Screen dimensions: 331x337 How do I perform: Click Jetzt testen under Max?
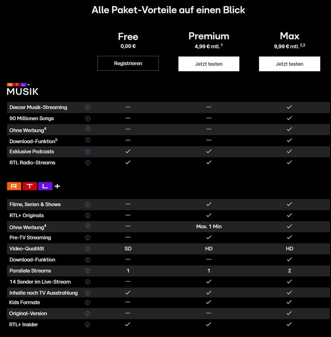coord(290,64)
